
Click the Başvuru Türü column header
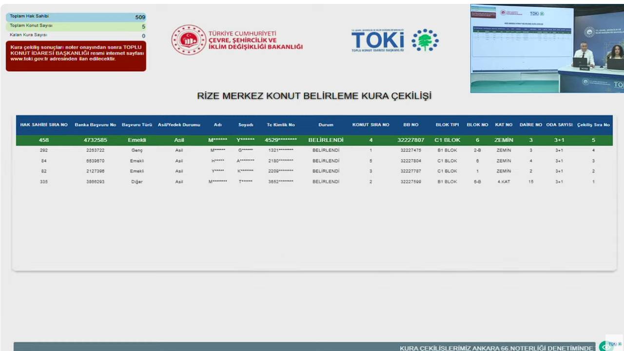coord(137,125)
